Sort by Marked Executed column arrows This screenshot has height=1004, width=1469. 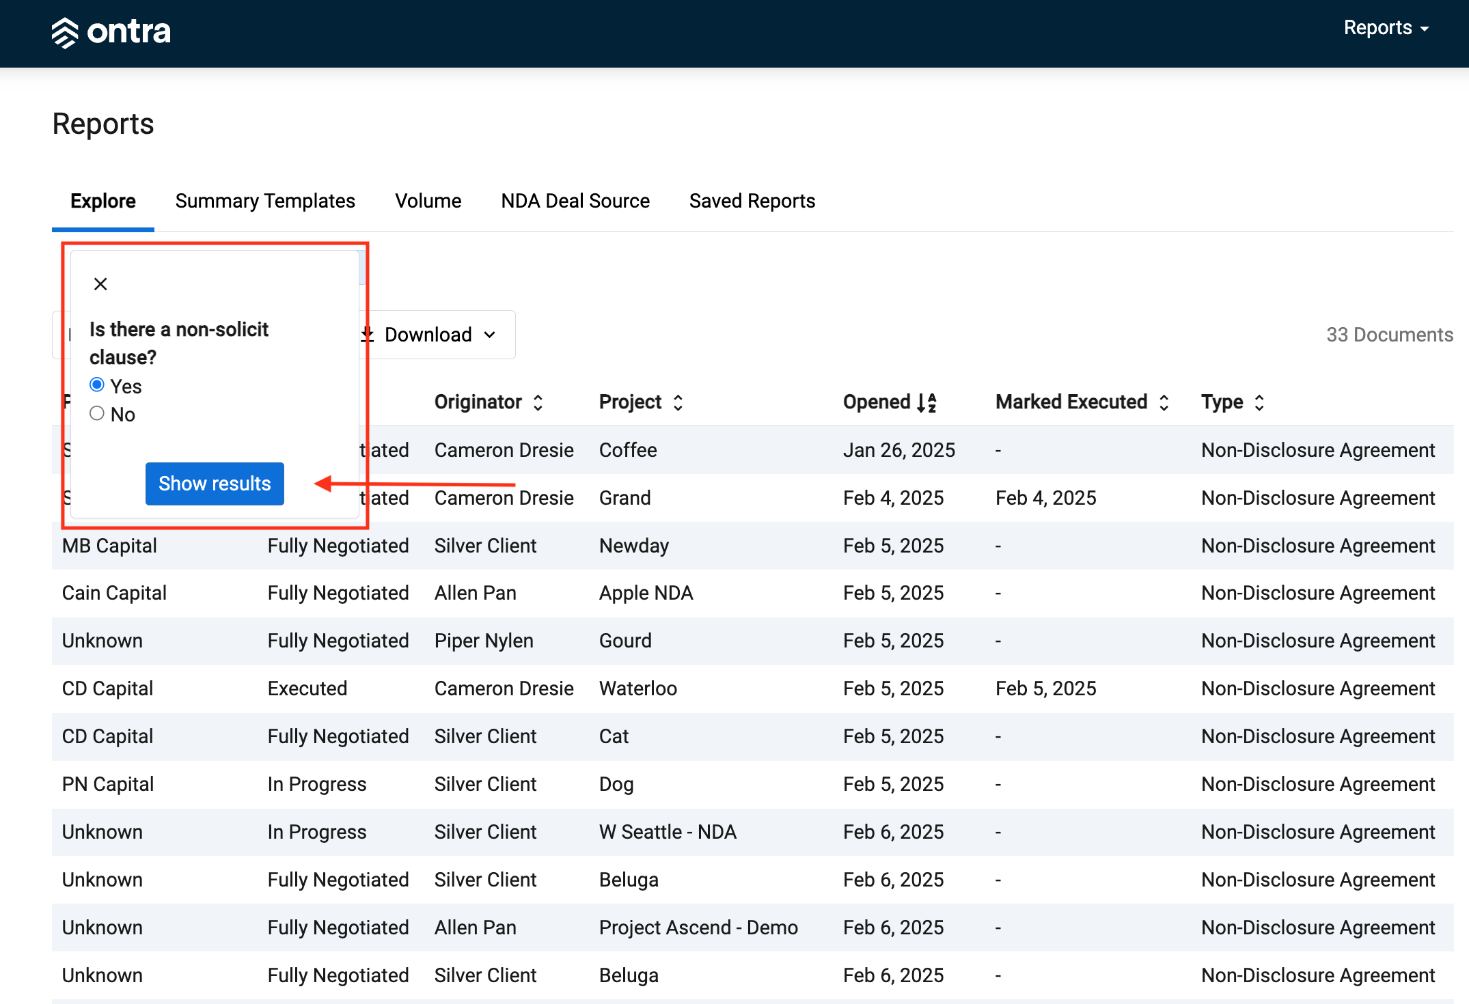click(1164, 402)
